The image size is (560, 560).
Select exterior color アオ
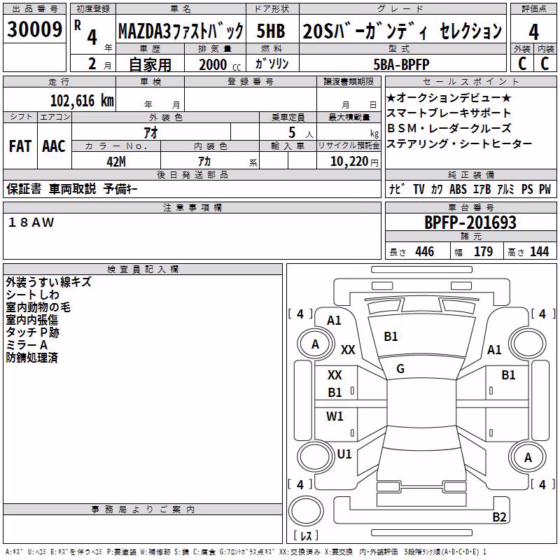click(x=150, y=132)
